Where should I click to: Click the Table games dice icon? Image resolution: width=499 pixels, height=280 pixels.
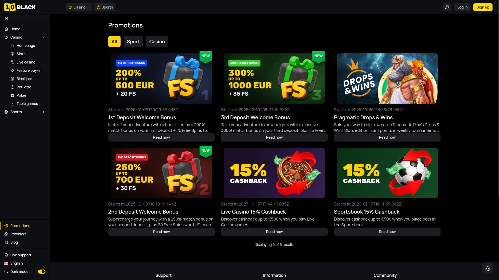pos(12,103)
